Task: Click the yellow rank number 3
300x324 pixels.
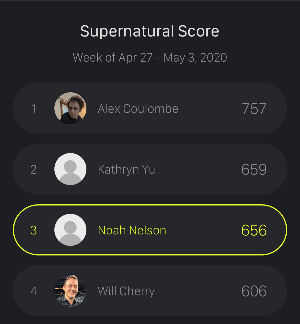Action: [x=34, y=230]
